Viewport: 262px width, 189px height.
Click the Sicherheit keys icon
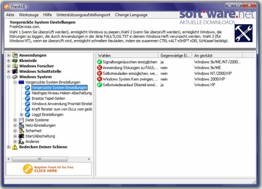(x=21, y=131)
